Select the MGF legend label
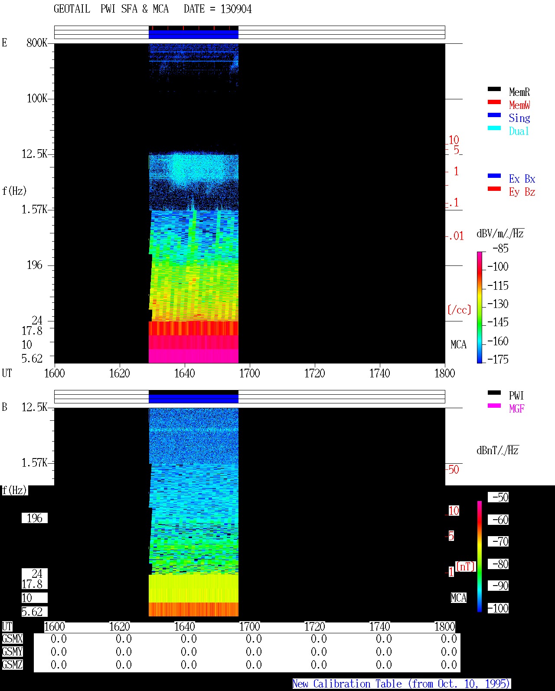The width and height of the screenshot is (555, 691). pyautogui.click(x=516, y=409)
